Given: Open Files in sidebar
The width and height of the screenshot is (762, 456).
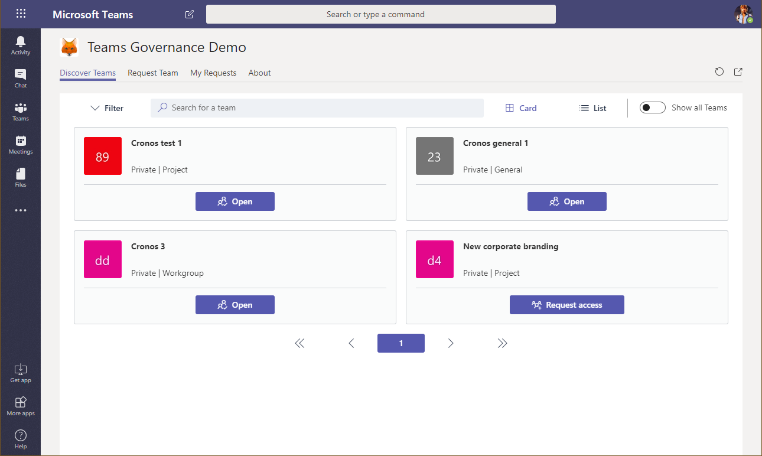Looking at the screenshot, I should [x=21, y=177].
